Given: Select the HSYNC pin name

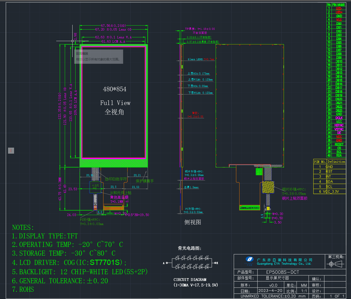Looking at the screenshot, I should tap(339, 125).
